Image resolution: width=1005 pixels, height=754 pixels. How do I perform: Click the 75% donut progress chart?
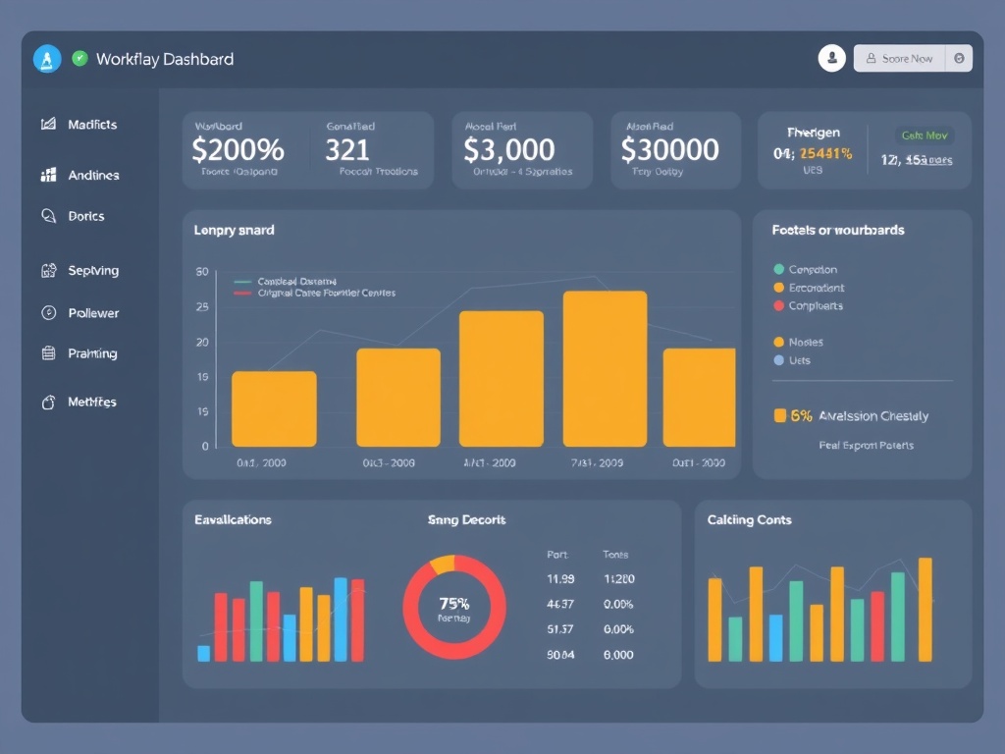coord(453,608)
